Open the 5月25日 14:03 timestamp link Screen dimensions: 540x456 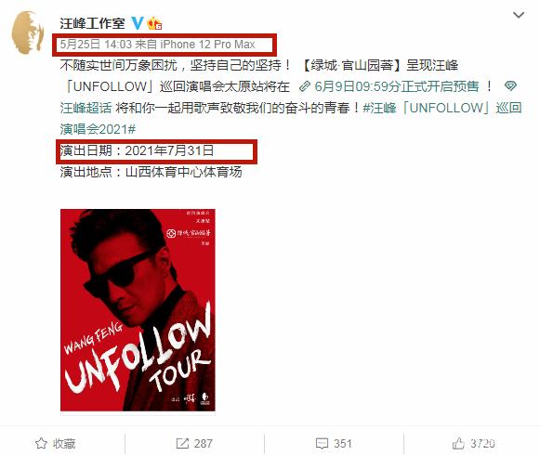(x=96, y=45)
